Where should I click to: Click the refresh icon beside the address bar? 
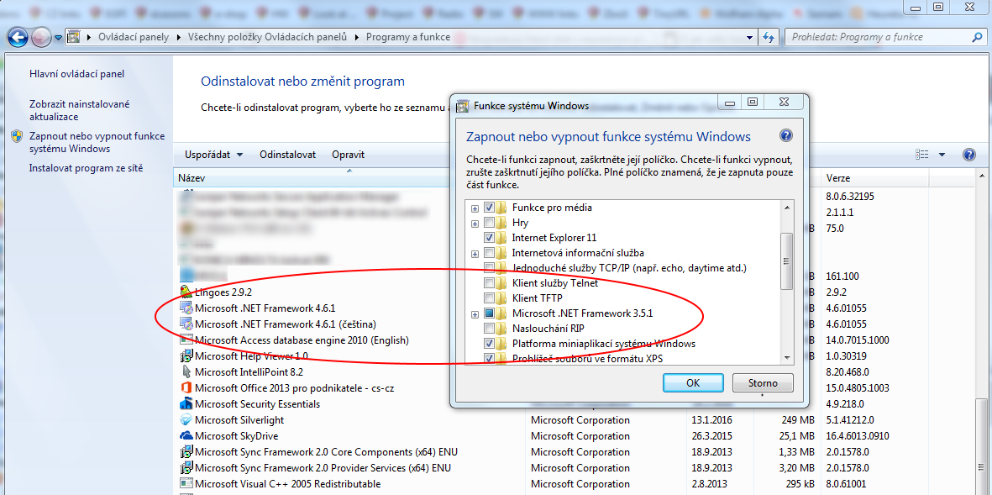point(769,37)
